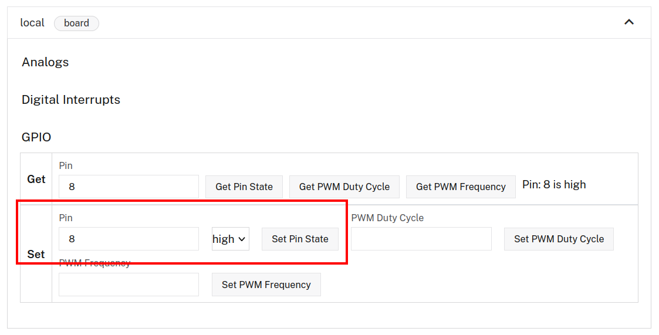
Task: Click Set PWM Frequency button
Action: point(266,285)
